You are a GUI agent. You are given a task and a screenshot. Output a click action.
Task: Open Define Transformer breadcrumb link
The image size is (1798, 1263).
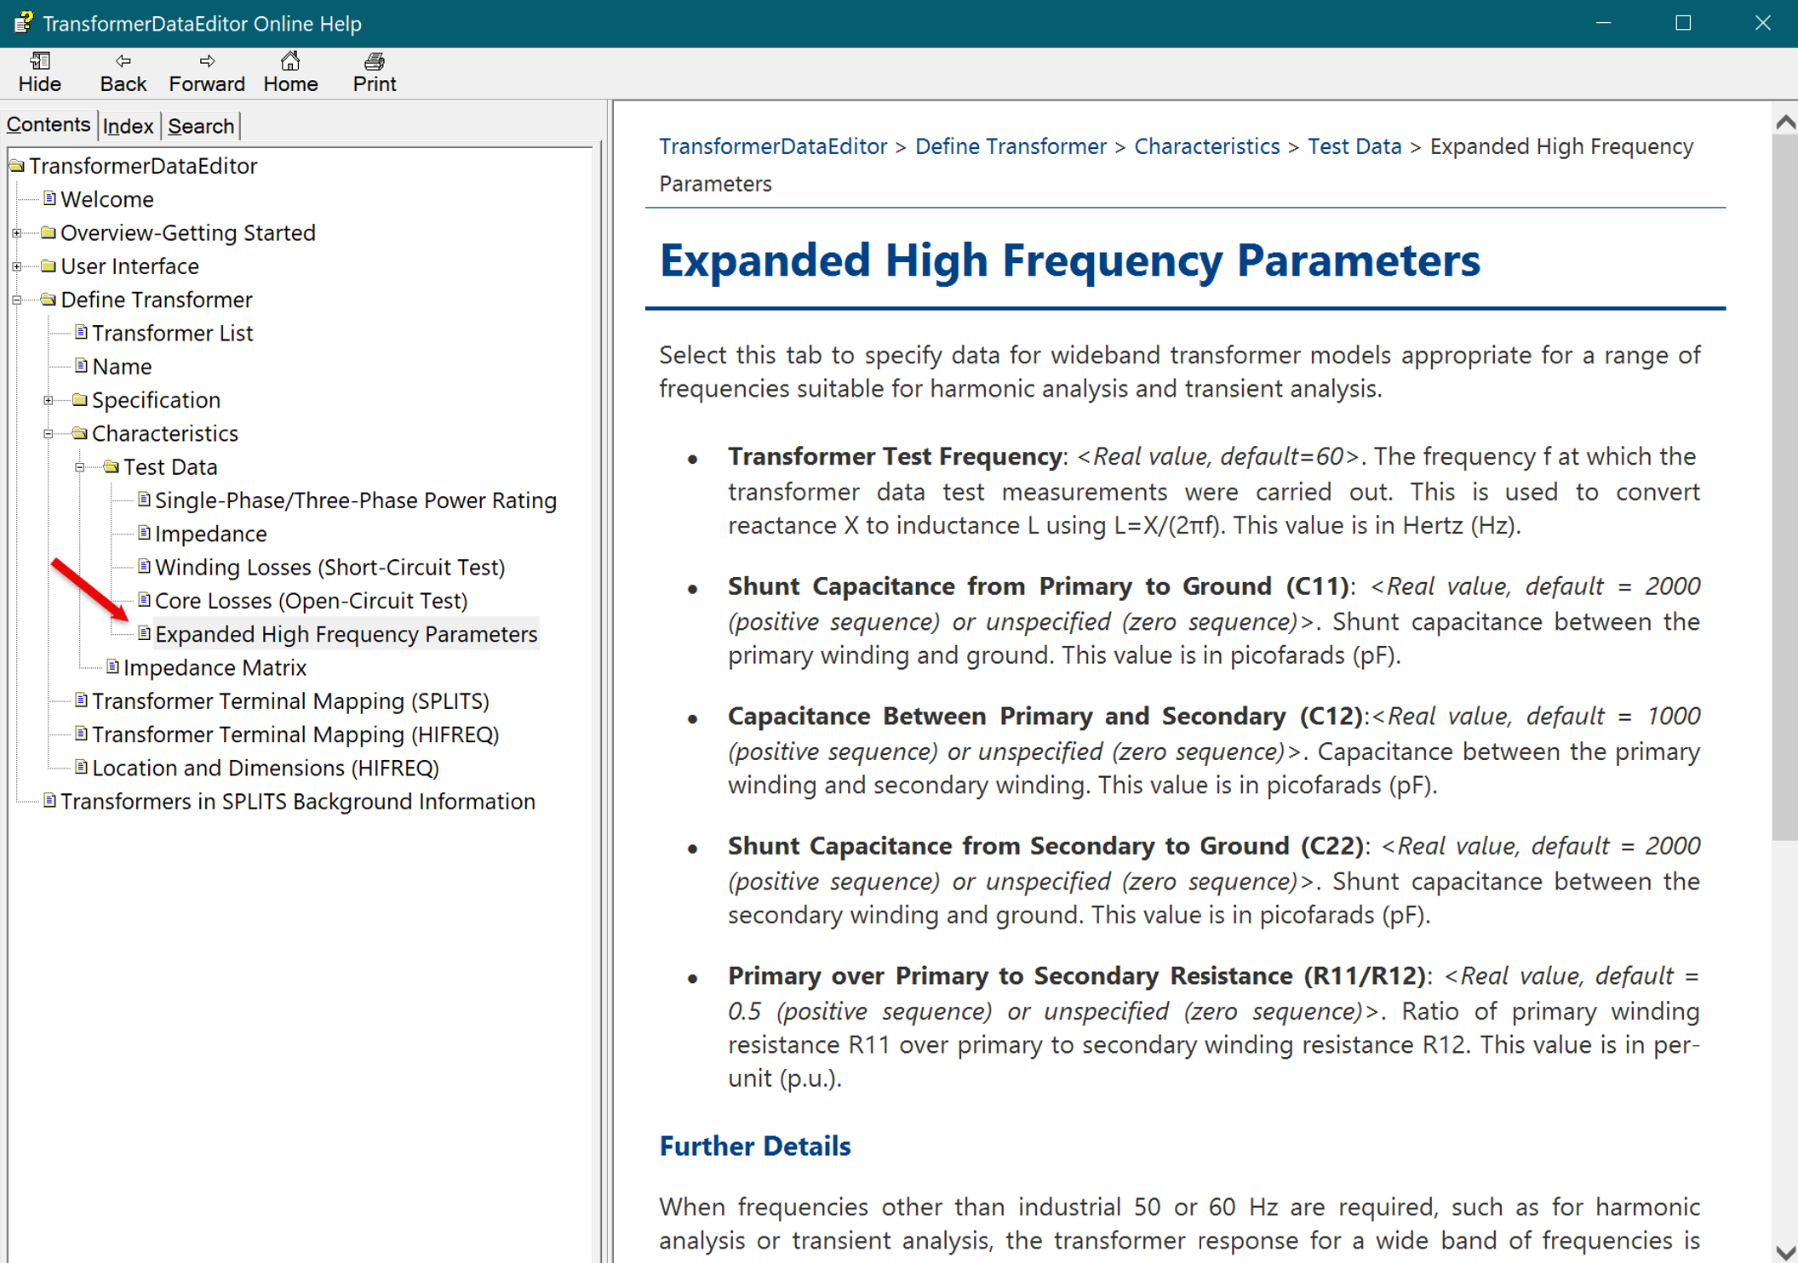click(1011, 146)
